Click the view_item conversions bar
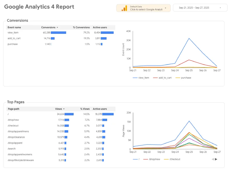This screenshot has height=170, width=231. point(58,33)
